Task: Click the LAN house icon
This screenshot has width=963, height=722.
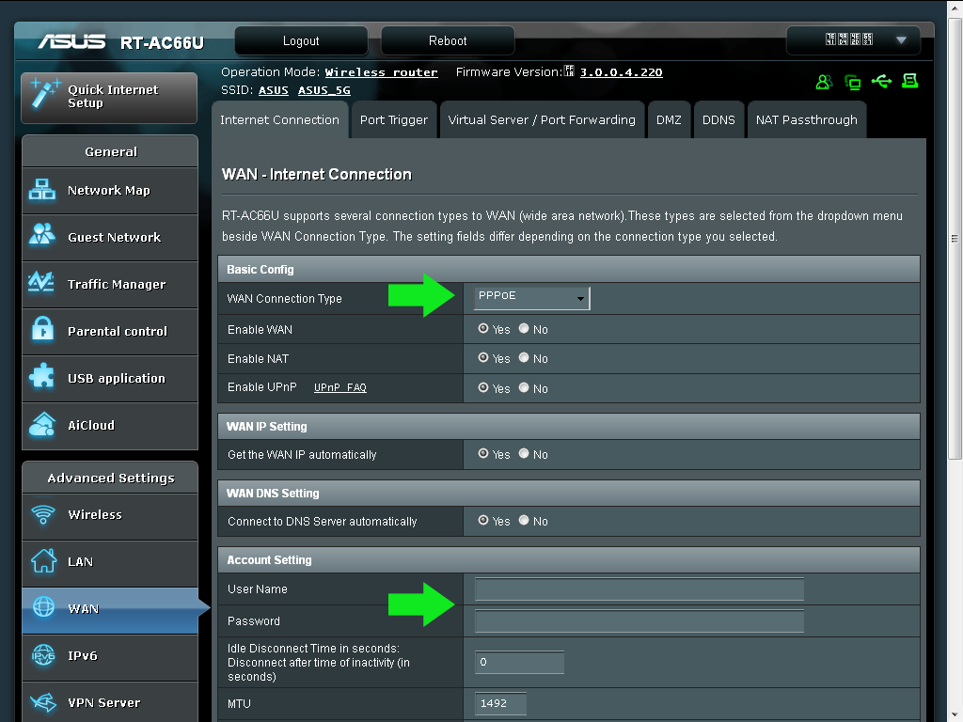Action: [43, 560]
